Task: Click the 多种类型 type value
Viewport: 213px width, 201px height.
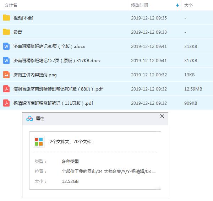Action: pos(70,162)
